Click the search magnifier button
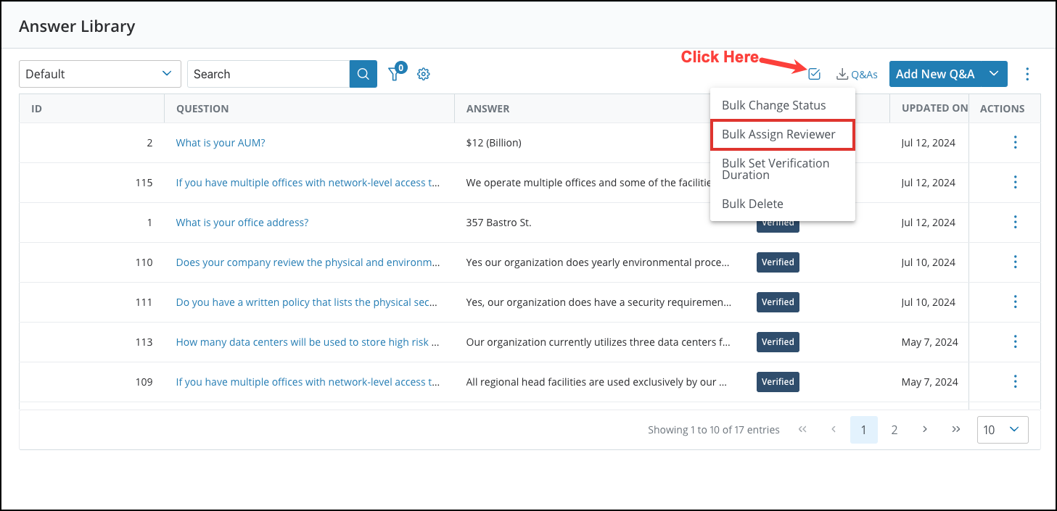This screenshot has width=1057, height=511. click(363, 74)
